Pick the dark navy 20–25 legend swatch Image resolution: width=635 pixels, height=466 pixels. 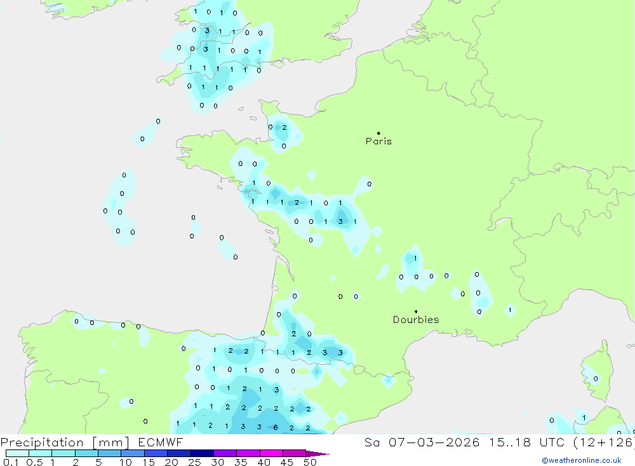pos(201,453)
